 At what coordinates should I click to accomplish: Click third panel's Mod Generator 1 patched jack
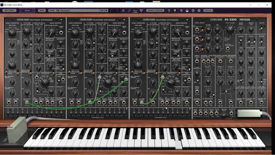(x=162, y=77)
